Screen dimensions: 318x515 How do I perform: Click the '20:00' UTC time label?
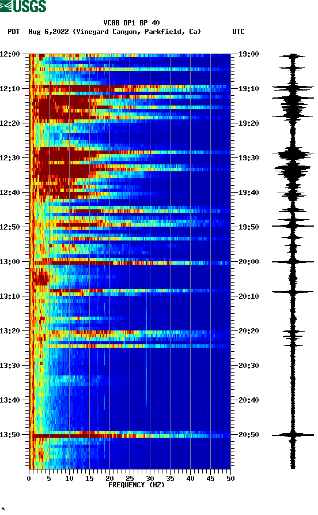tap(249, 262)
